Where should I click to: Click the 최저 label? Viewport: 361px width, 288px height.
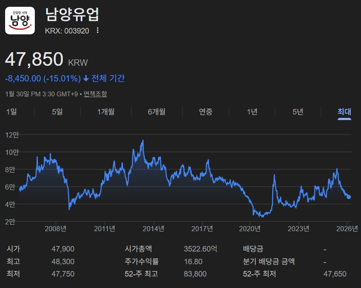tap(13, 274)
